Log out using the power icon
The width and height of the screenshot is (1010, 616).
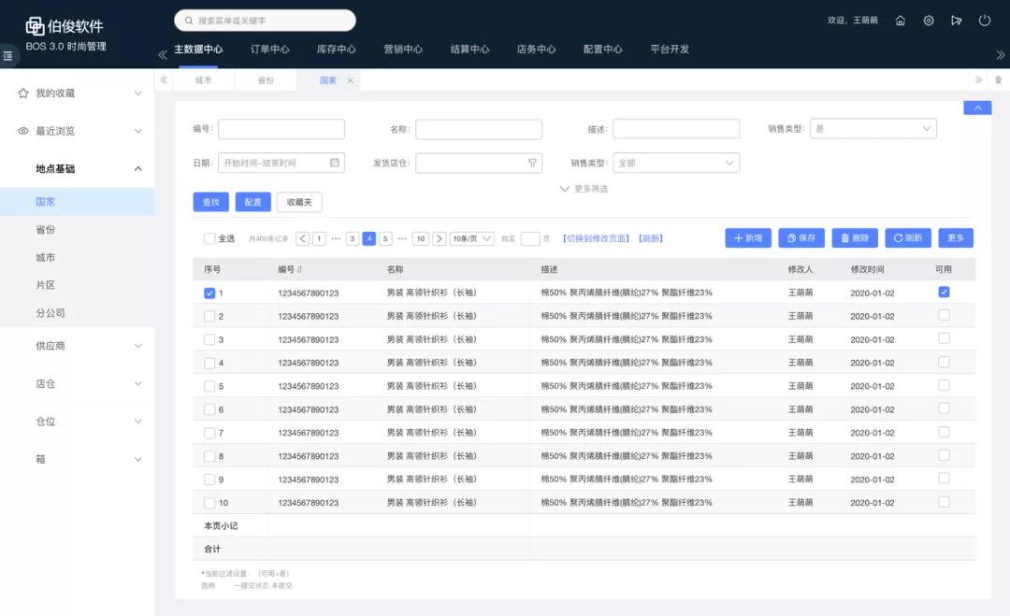[984, 20]
